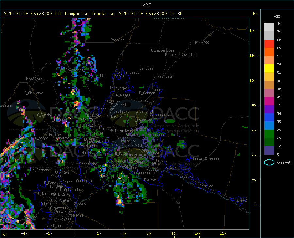This screenshot has width=294, height=238.
Task: Click the 'L_Dormida' map label
Action: coord(204,186)
